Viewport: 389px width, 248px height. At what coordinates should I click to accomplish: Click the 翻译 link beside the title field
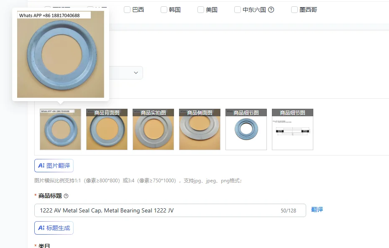point(317,210)
